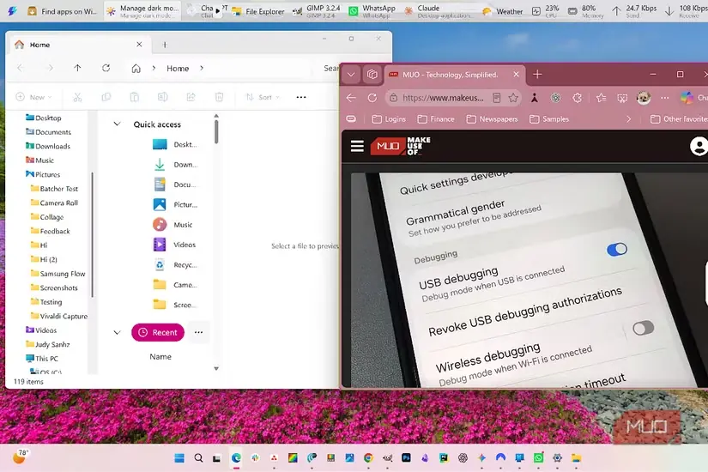This screenshot has width=708, height=472.
Task: Click the Rename icon in File Explorer toolbar
Action: 162,97
